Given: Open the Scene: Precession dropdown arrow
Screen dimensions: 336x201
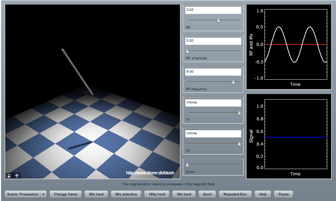Looking at the screenshot, I should coord(43,194).
